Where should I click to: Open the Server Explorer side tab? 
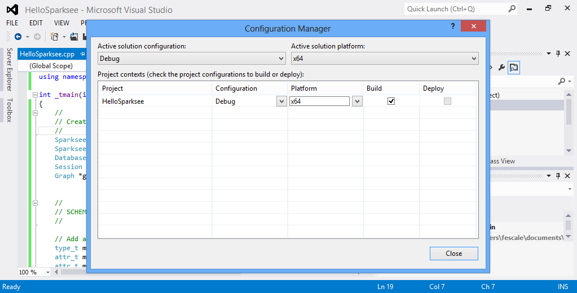tap(9, 69)
